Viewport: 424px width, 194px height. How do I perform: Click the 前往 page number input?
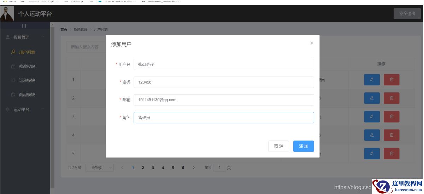tap(219, 167)
